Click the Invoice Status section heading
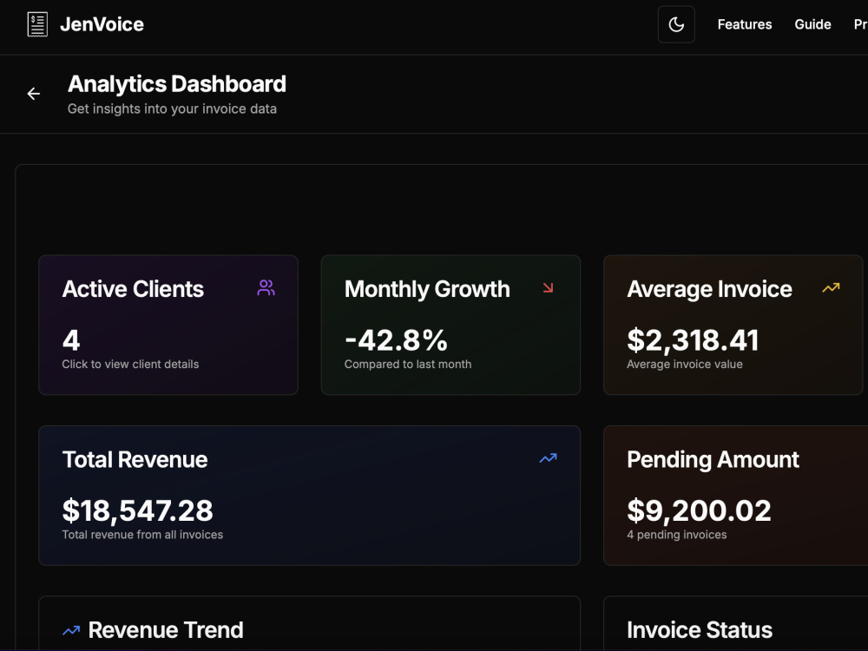Viewport: 868px width, 651px height. click(x=699, y=630)
